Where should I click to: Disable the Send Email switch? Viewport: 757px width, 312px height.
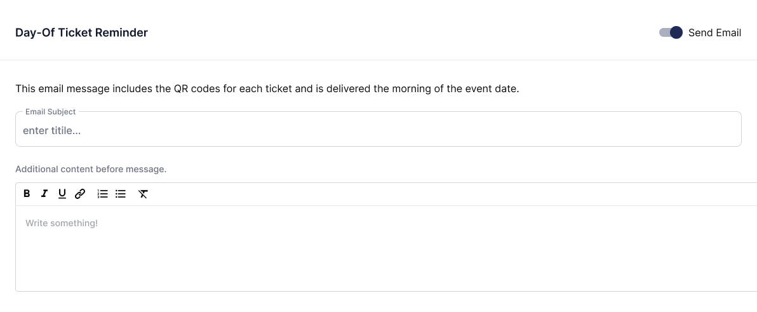coord(671,32)
